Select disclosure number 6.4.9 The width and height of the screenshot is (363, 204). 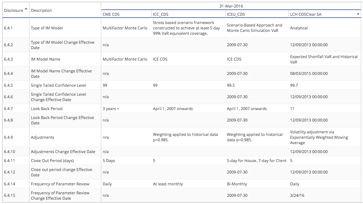[8, 137]
